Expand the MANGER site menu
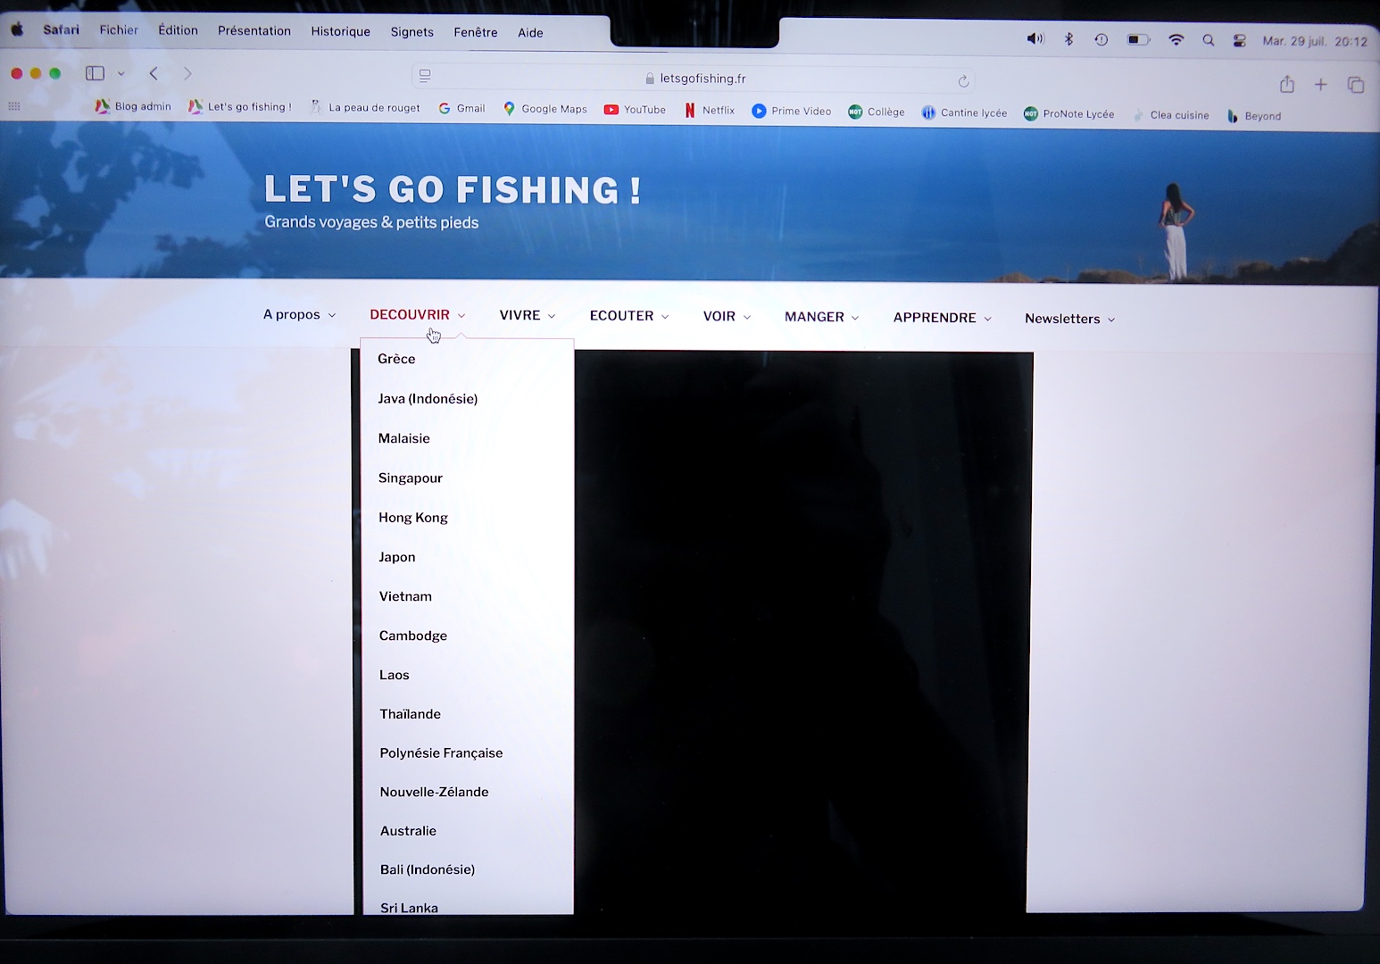This screenshot has width=1380, height=964. coord(822,317)
